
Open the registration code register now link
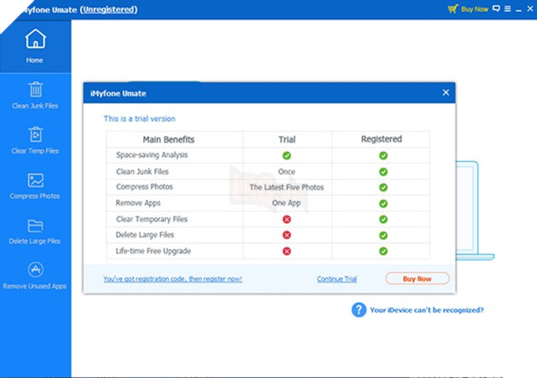coord(172,279)
